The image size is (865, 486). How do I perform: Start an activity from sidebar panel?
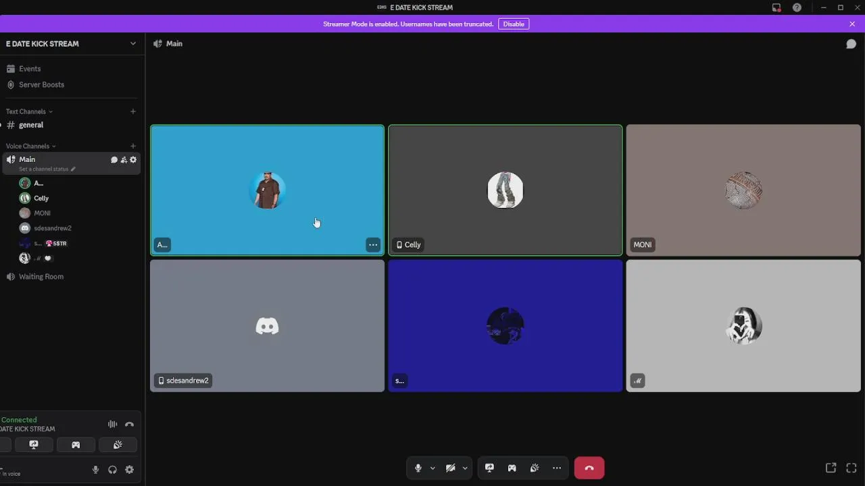pyautogui.click(x=76, y=445)
